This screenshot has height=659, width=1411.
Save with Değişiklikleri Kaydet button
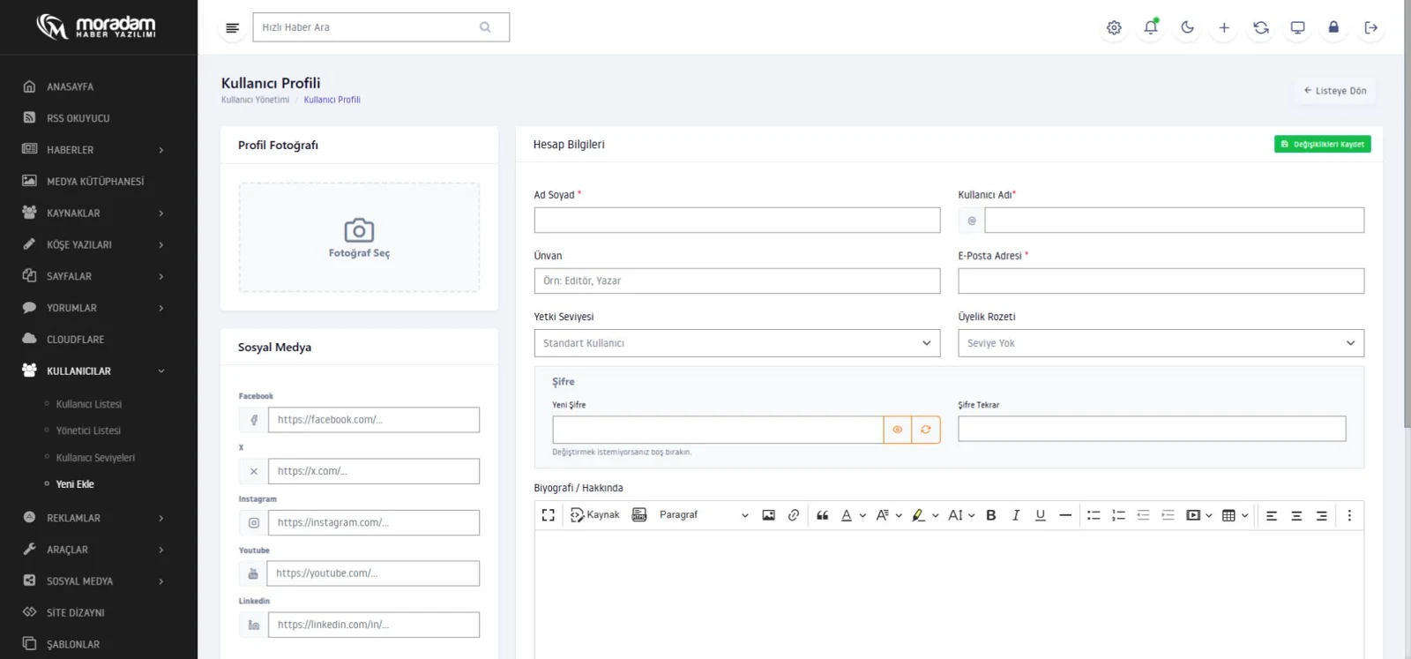coord(1322,144)
